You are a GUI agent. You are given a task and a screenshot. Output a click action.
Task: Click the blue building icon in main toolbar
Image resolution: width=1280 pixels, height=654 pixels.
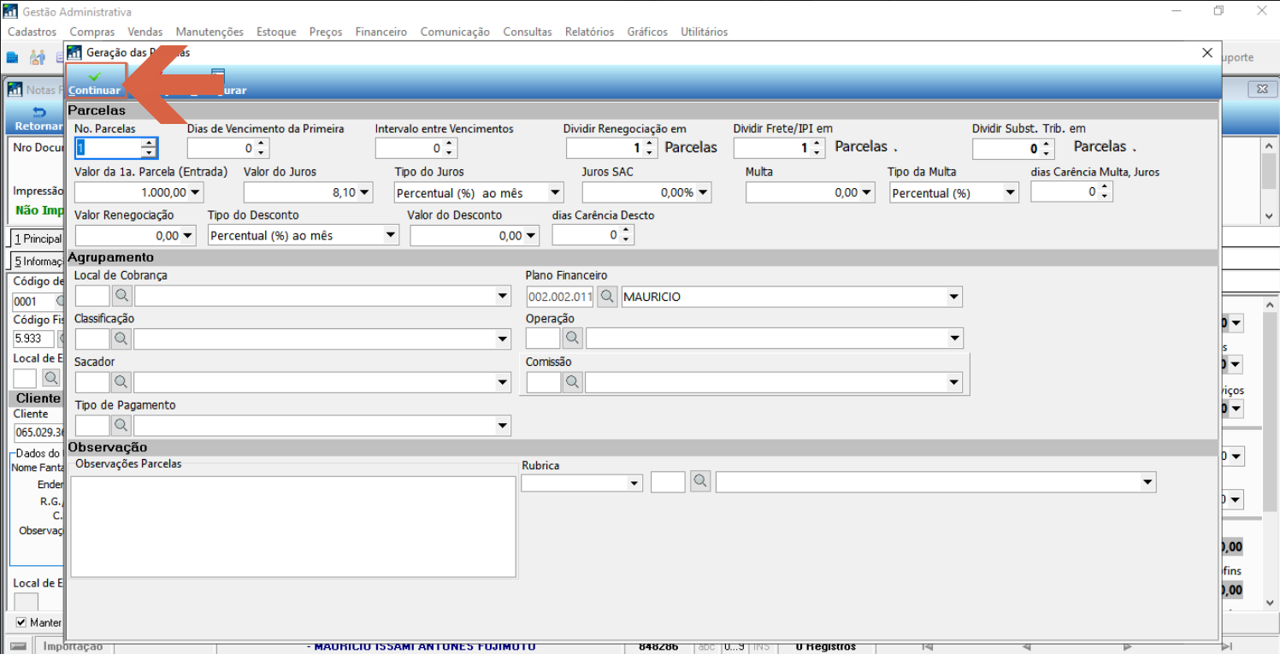[13, 57]
